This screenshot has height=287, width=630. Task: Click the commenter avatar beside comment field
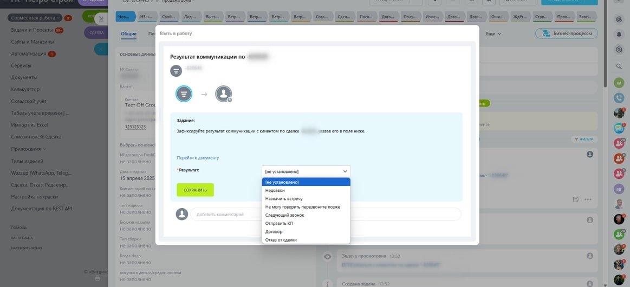pyautogui.click(x=182, y=214)
